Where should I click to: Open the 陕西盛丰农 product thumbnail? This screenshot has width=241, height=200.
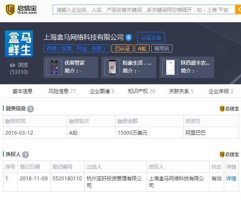pyautogui.click(x=170, y=67)
